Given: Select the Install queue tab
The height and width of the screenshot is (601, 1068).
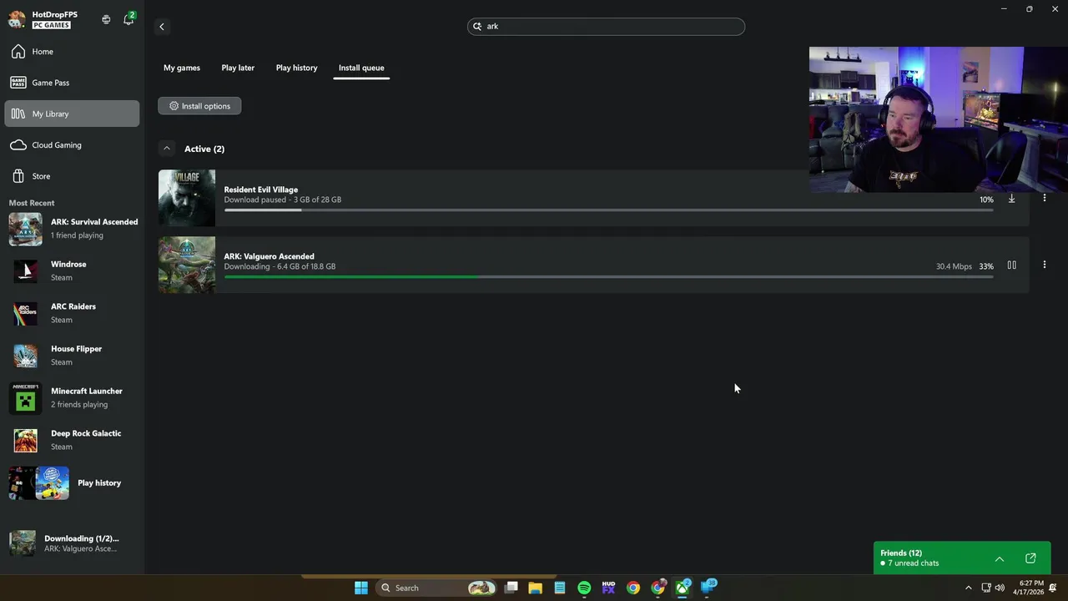Looking at the screenshot, I should (361, 68).
